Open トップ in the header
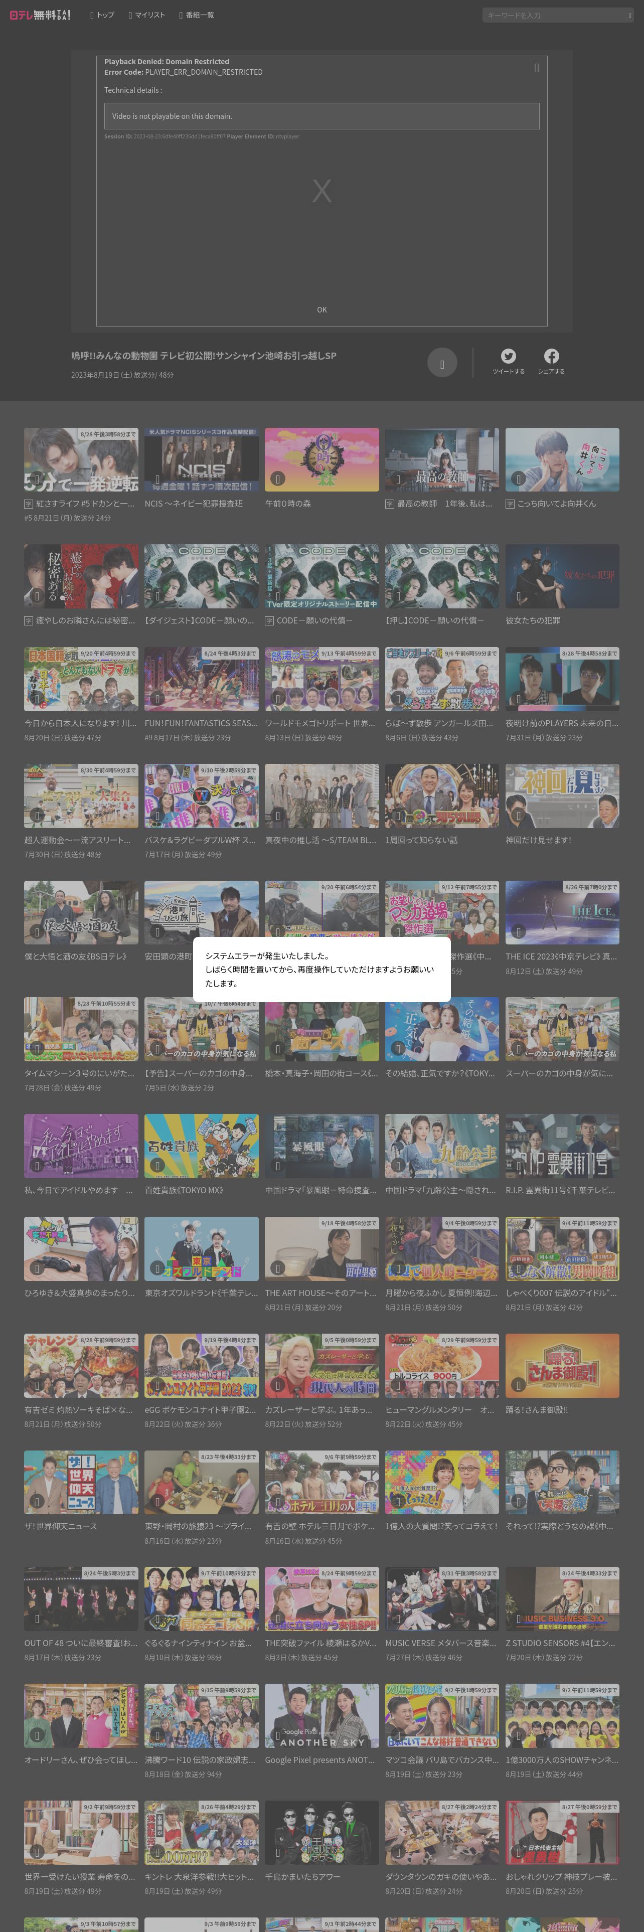 [x=102, y=15]
